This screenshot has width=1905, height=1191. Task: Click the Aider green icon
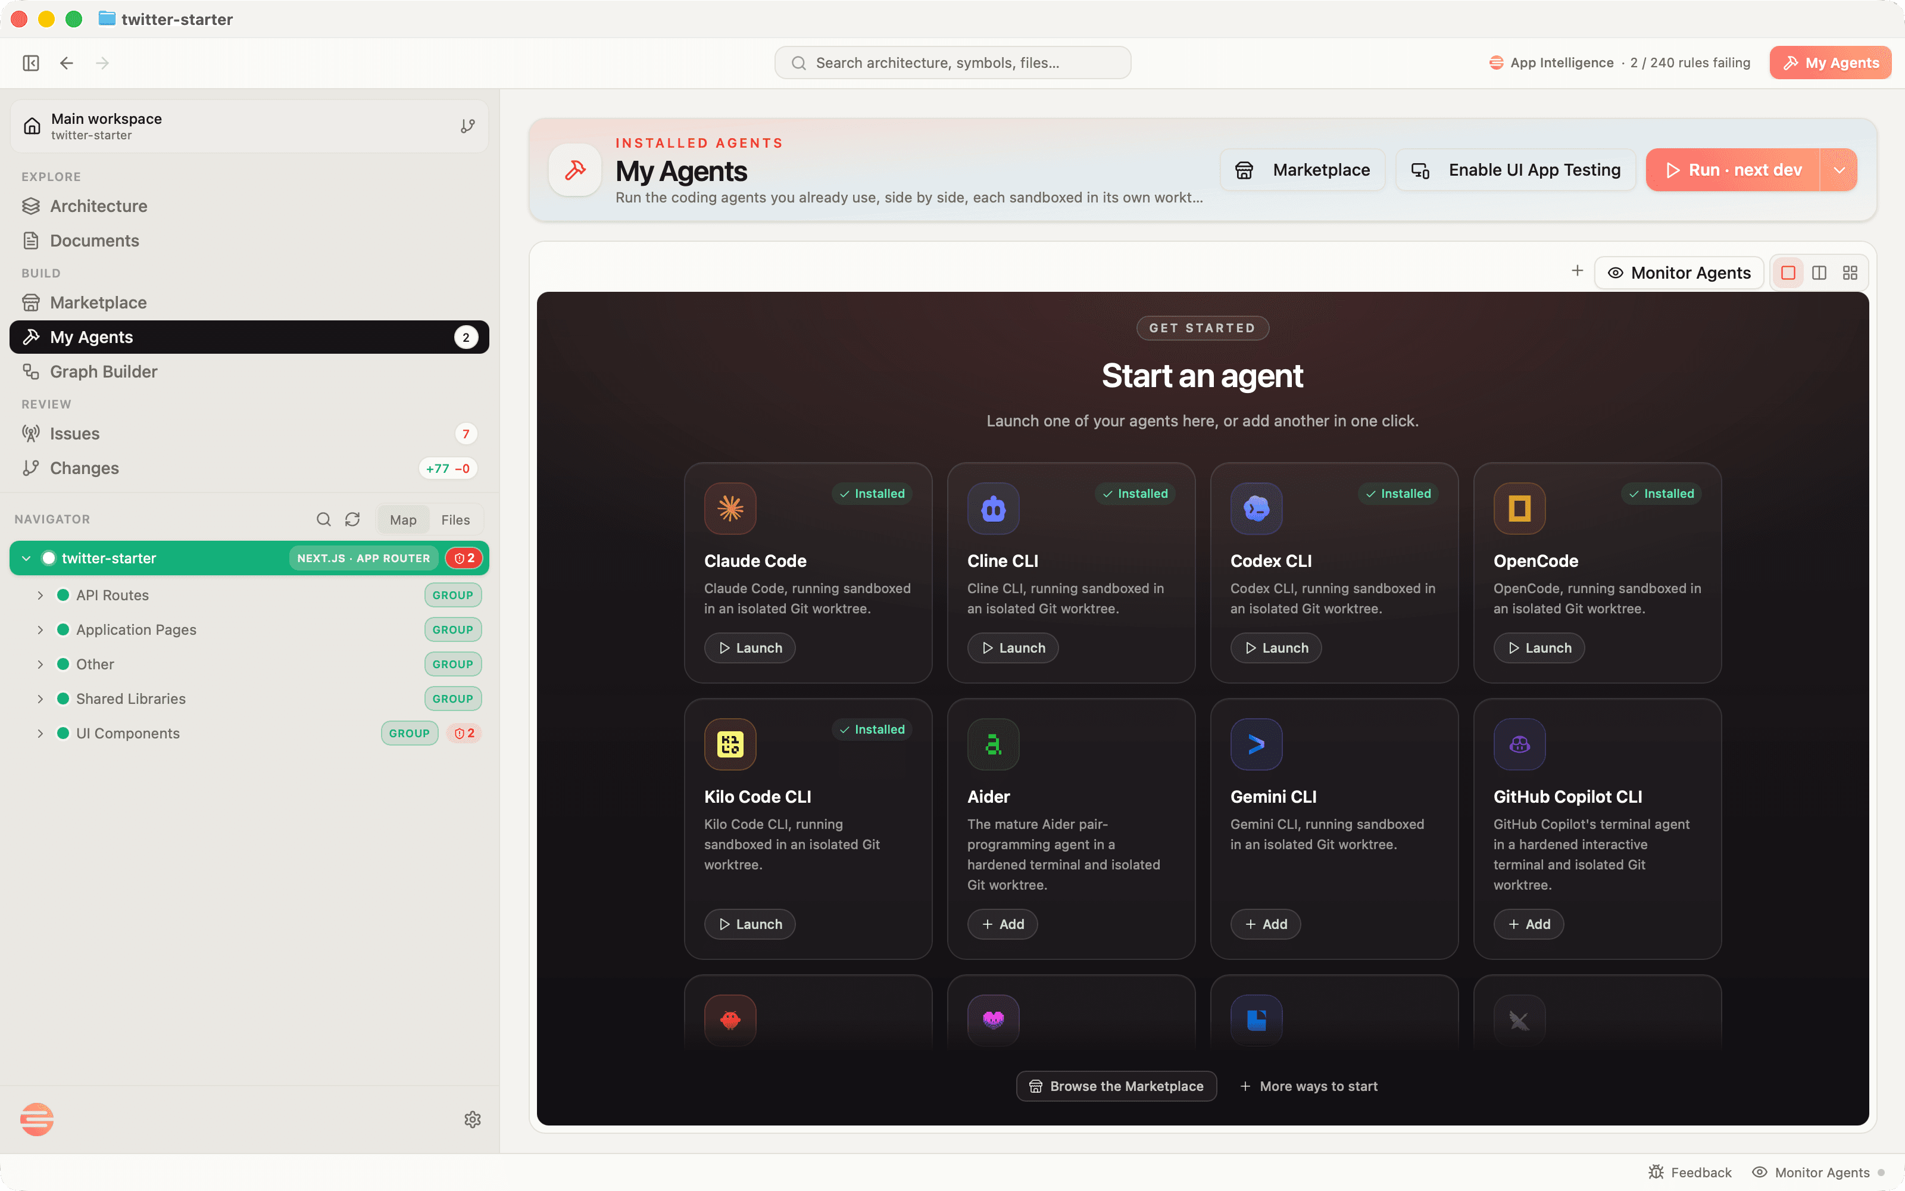(x=992, y=744)
